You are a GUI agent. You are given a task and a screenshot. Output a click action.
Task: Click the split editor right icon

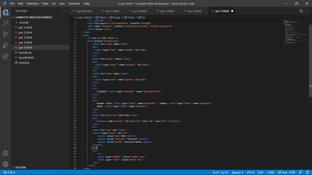click(301, 11)
